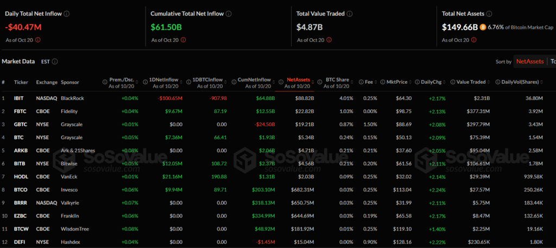Sort by DailyVol(Shares) column header
This screenshot has height=248, width=556.
coord(521,82)
